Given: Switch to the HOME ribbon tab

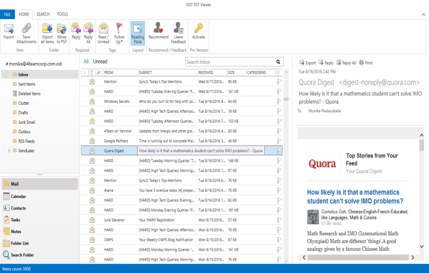Looking at the screenshot, I should coord(24,14).
